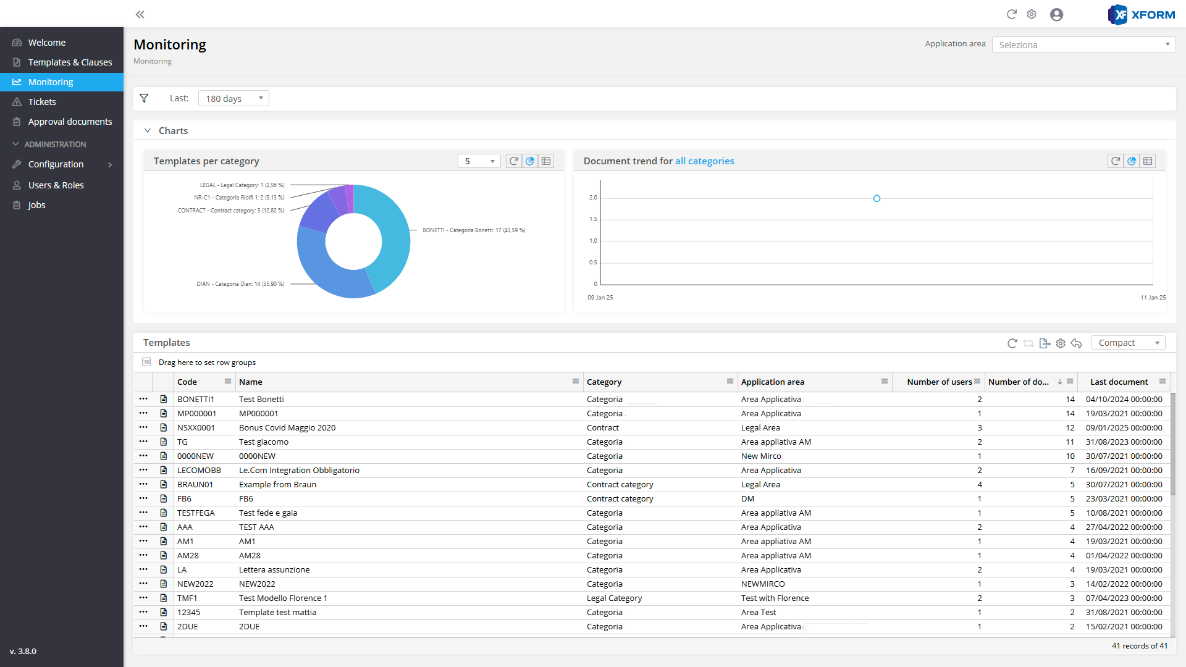This screenshot has width=1186, height=667.
Task: Click the all categories link
Action: 705,161
